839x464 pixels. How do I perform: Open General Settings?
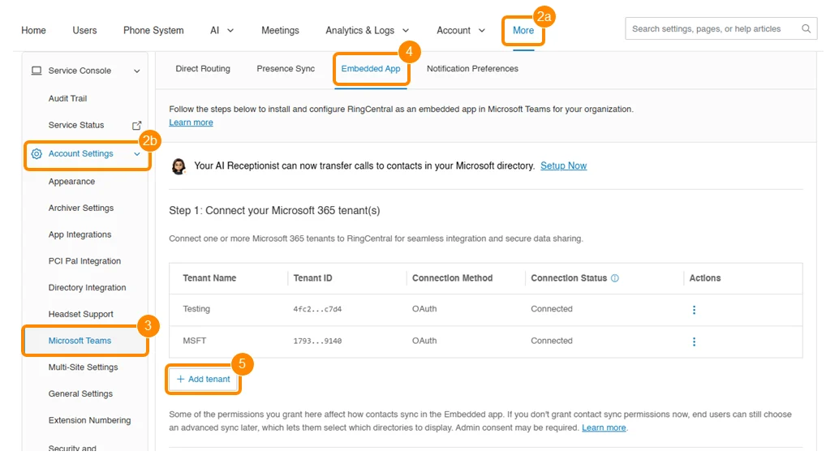tap(80, 394)
